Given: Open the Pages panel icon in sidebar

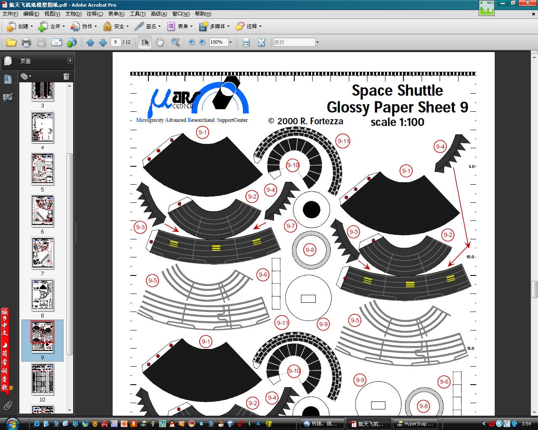Looking at the screenshot, I should 8,61.
